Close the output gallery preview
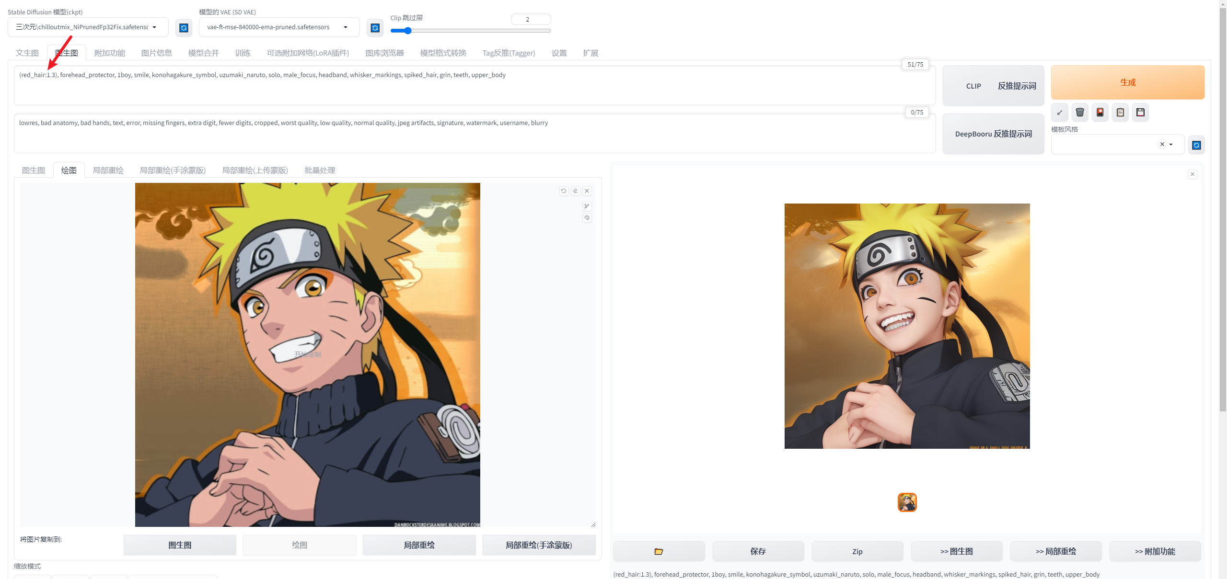This screenshot has height=579, width=1227. pos(1192,174)
